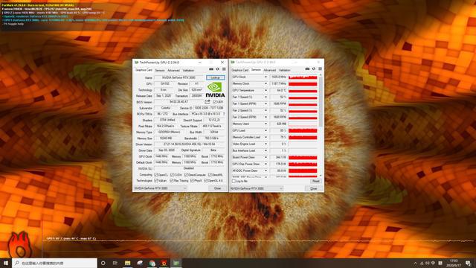Click the Cortana circle icon on the taskbar

coord(103,263)
